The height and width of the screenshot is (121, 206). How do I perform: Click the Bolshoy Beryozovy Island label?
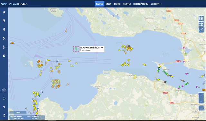click(x=54, y=10)
